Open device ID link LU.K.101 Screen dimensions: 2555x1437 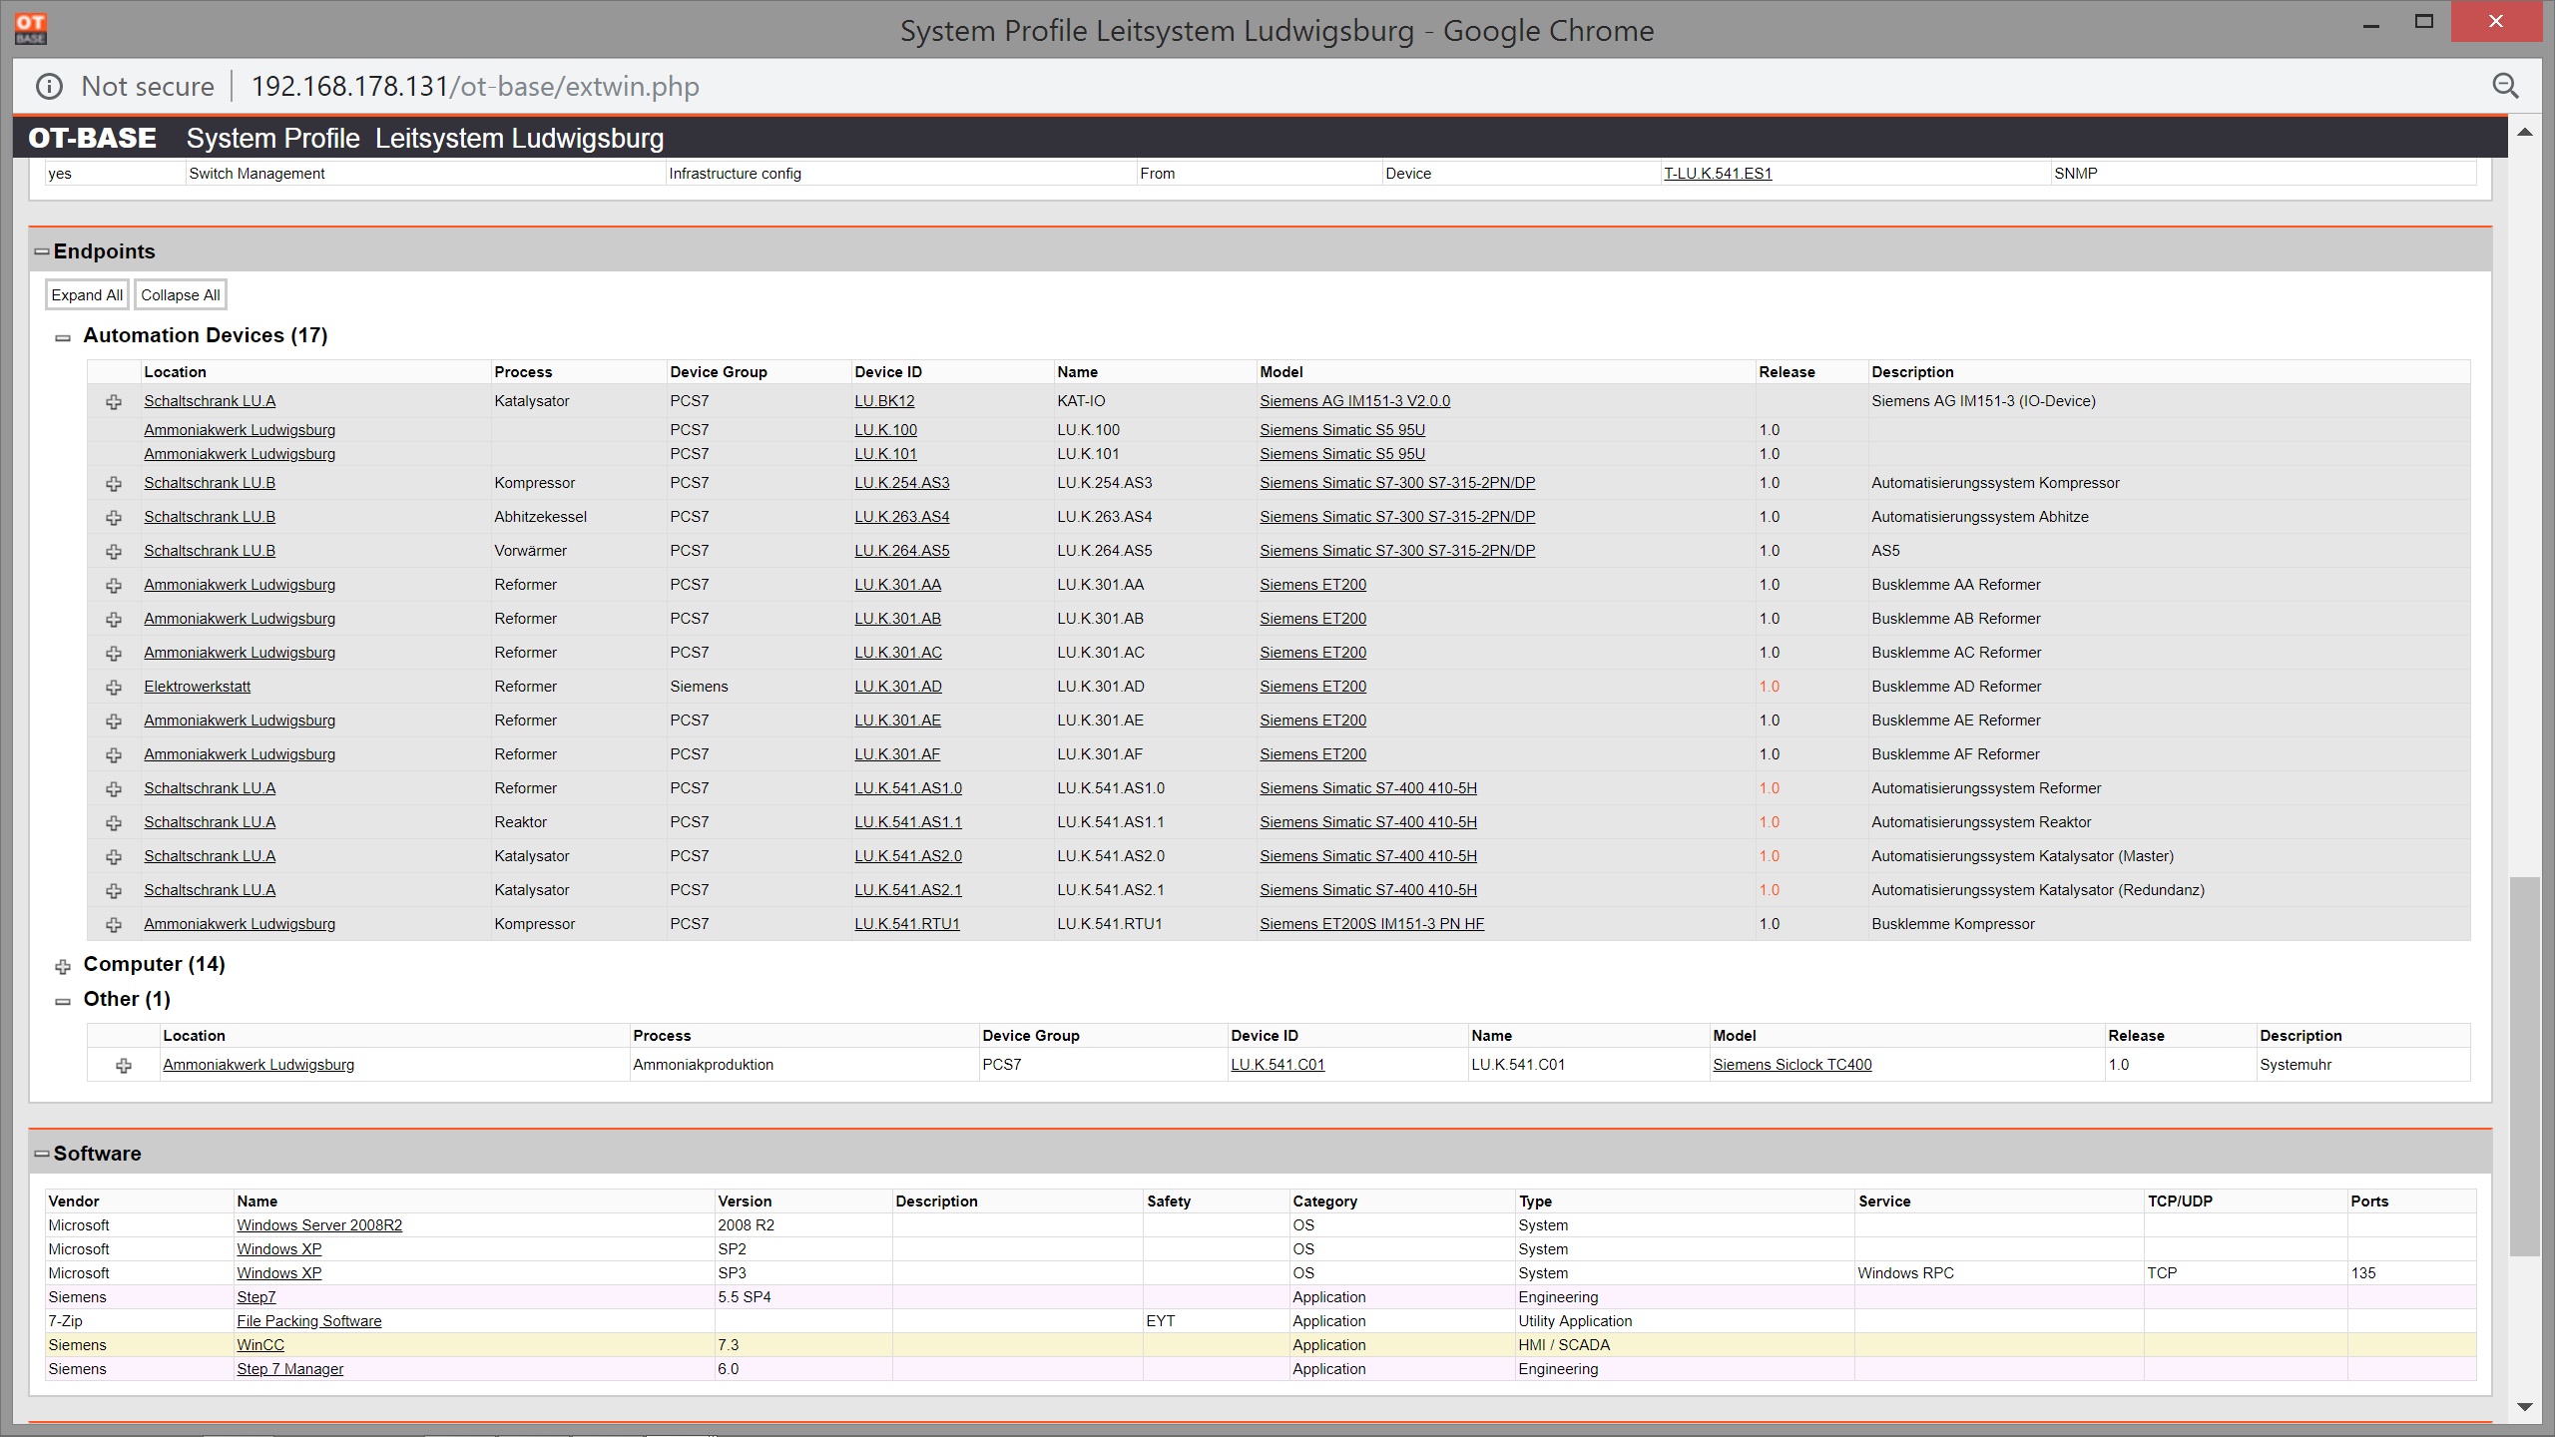(885, 454)
